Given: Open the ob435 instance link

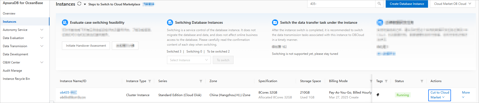Looking at the screenshot, I should pos(65,93).
